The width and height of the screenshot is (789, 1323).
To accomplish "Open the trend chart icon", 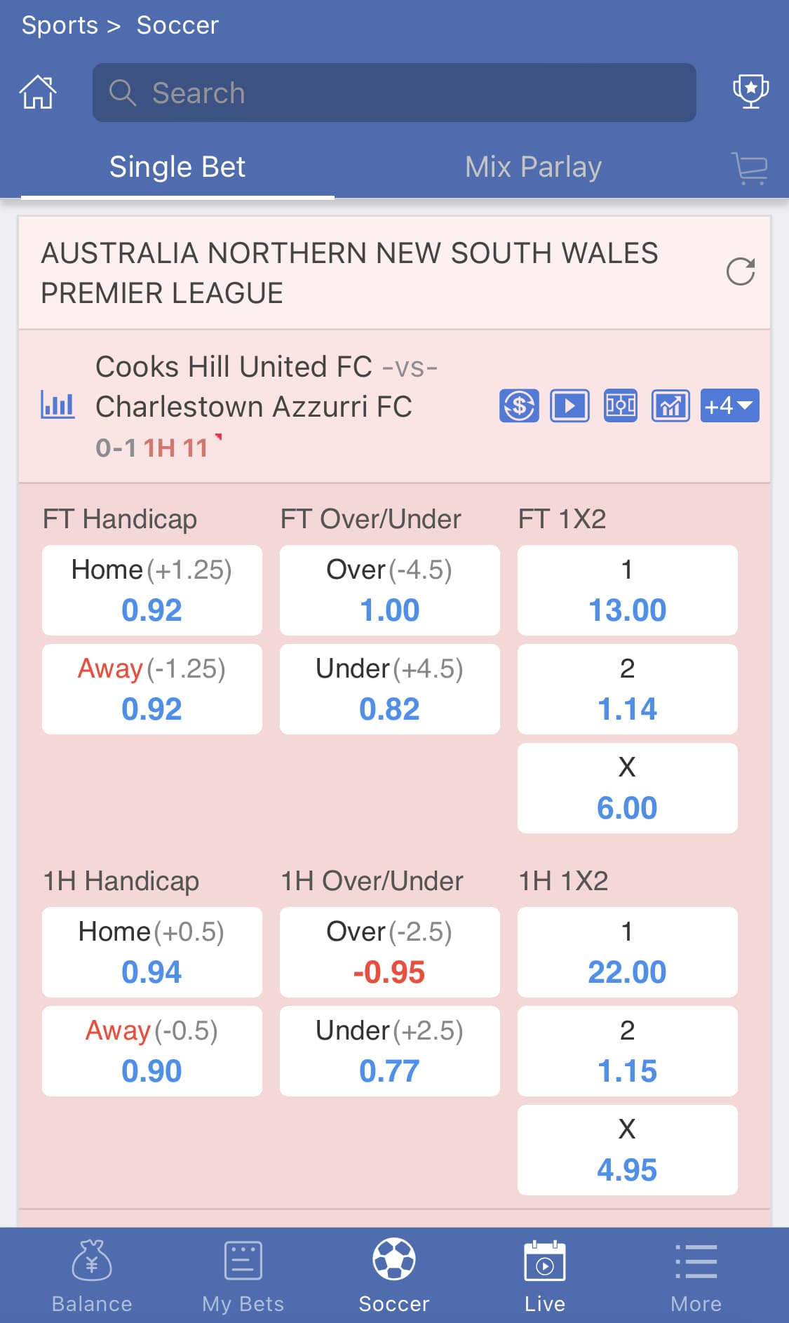I will pyautogui.click(x=671, y=405).
